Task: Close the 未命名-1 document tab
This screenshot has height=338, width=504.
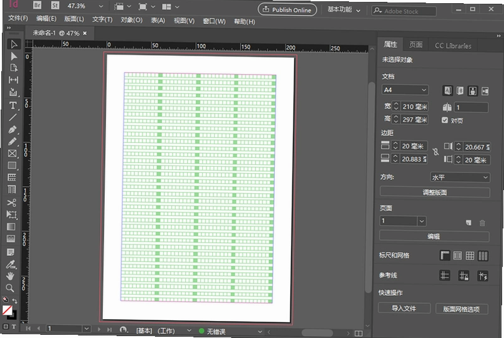Action: (x=85, y=33)
